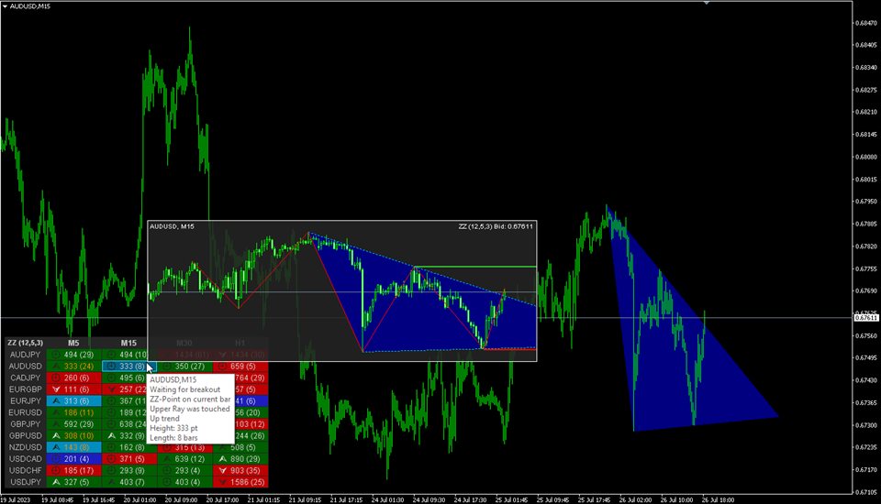Viewport: 881px width, 504px height.
Task: Click the current price tag 0.67611 on price axis
Action: [866, 318]
